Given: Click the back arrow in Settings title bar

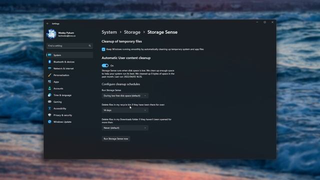Looking at the screenshot, I should point(47,23).
